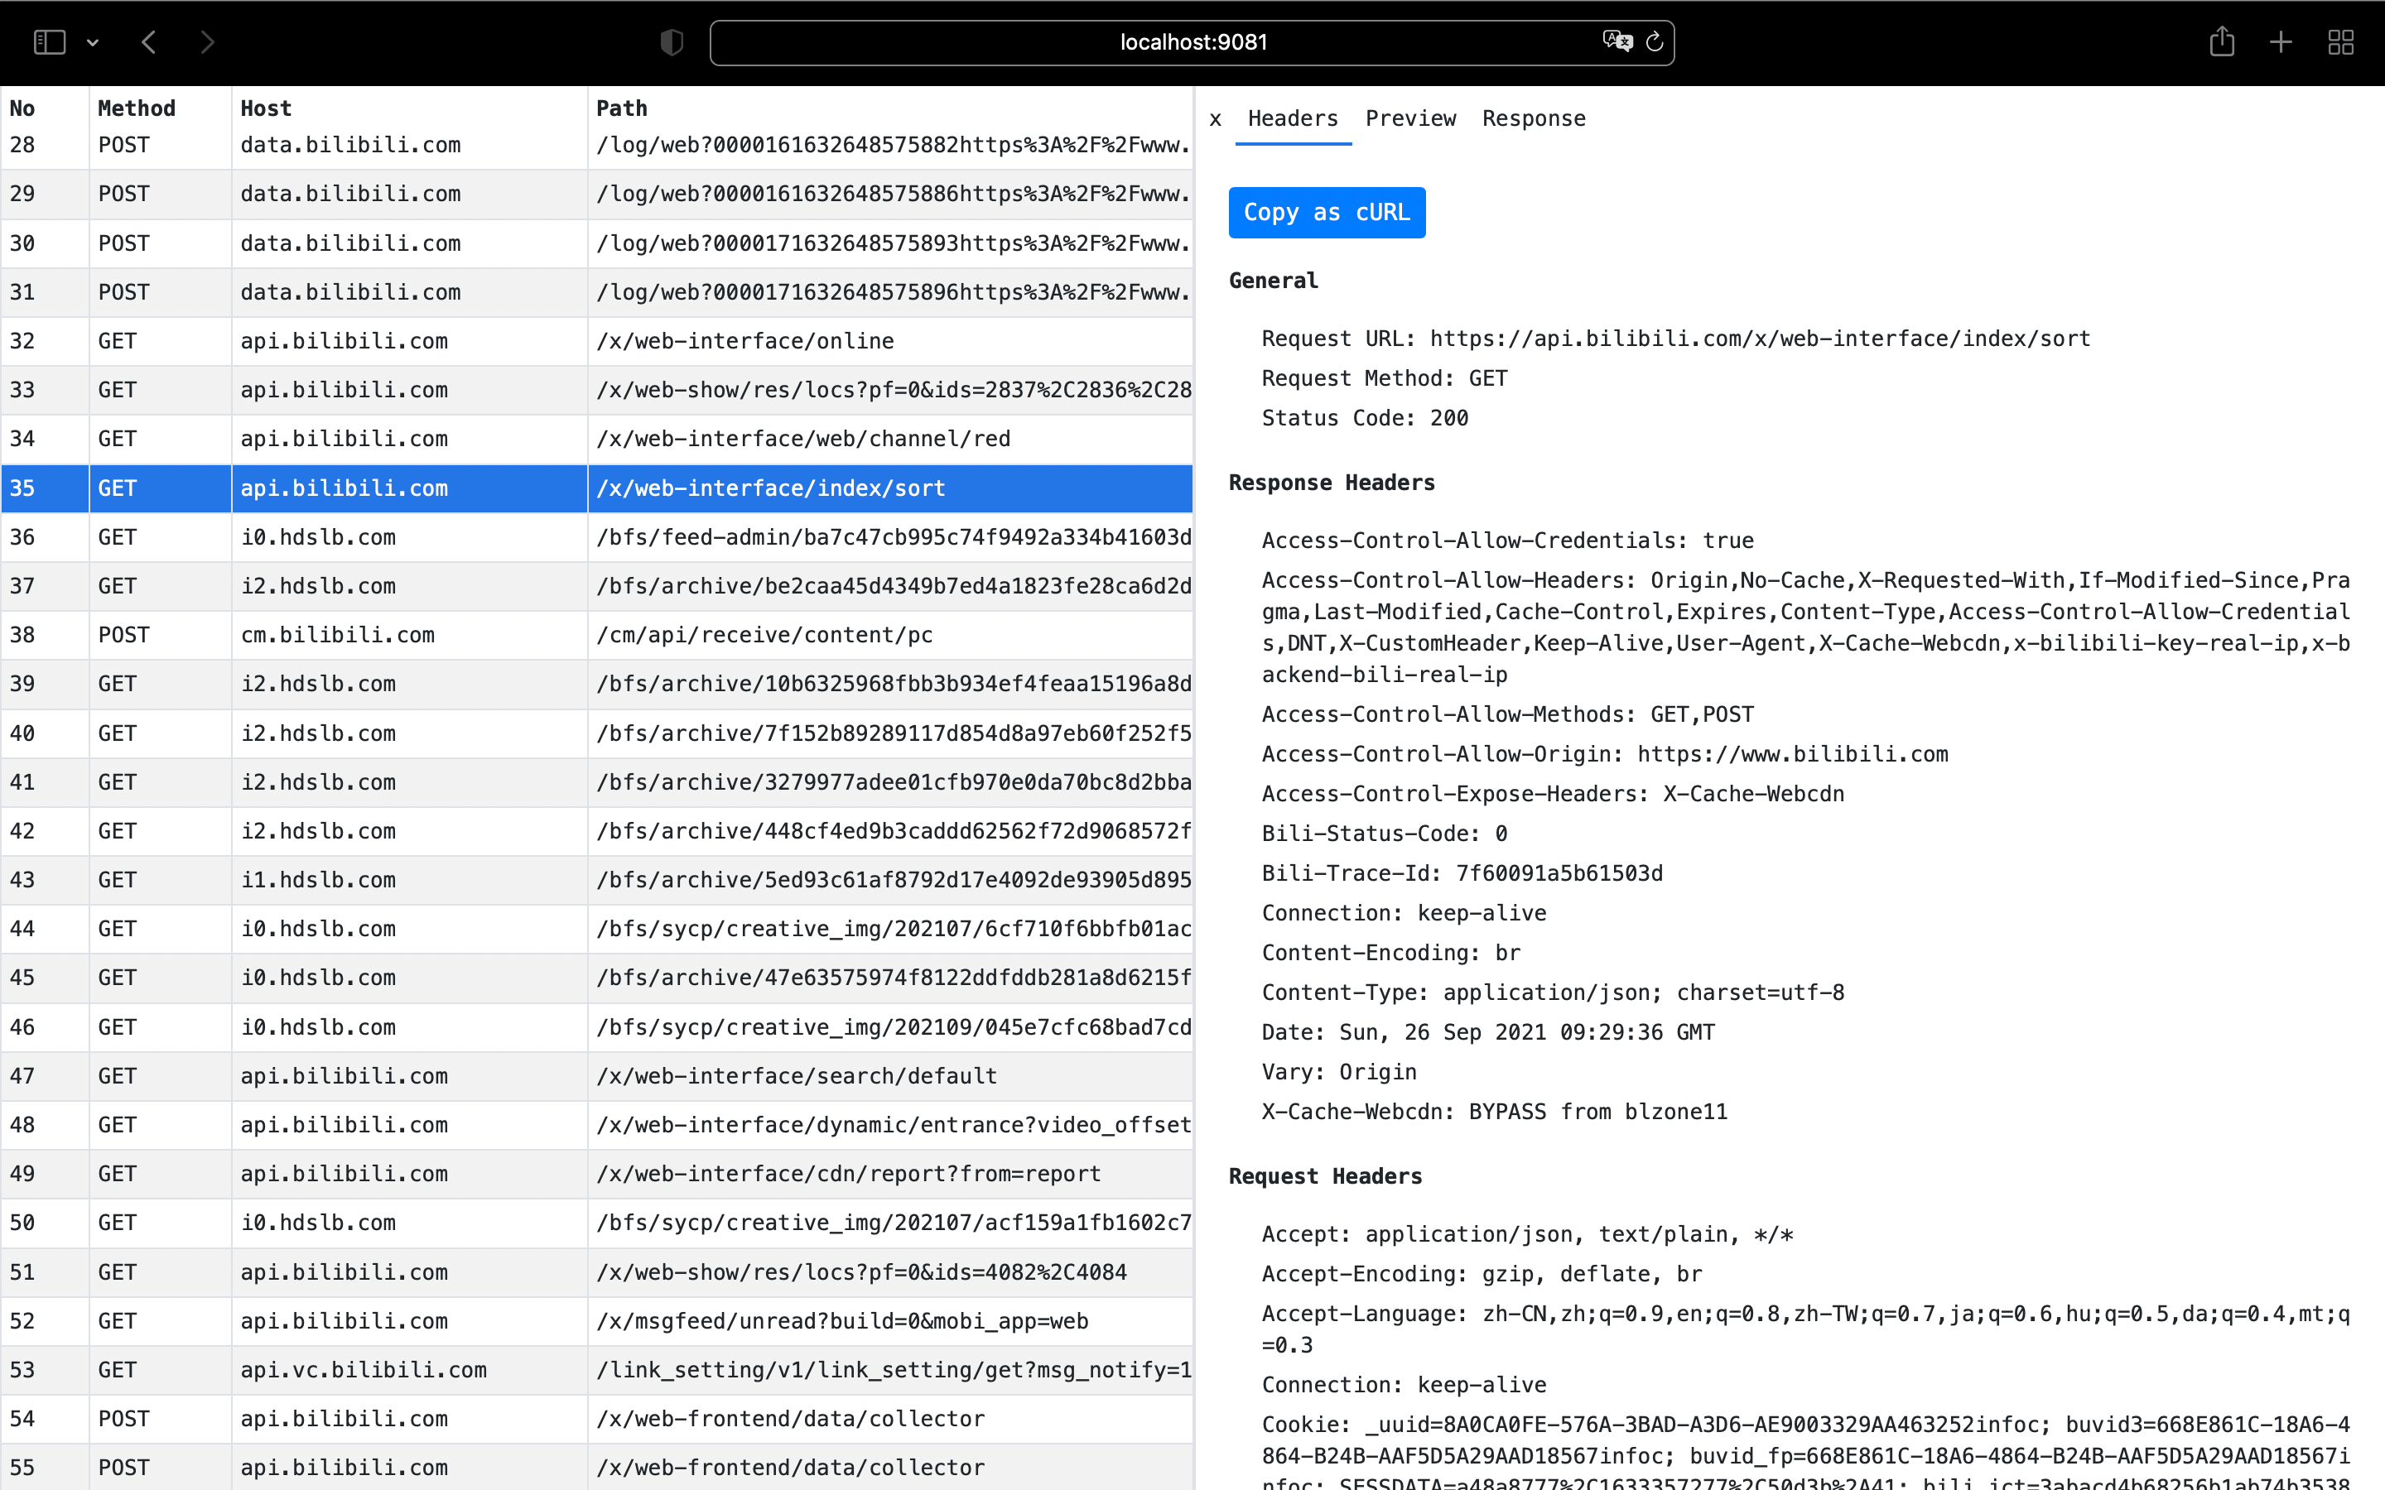2385x1490 pixels.
Task: Click the privacy shield icon
Action: [x=671, y=42]
